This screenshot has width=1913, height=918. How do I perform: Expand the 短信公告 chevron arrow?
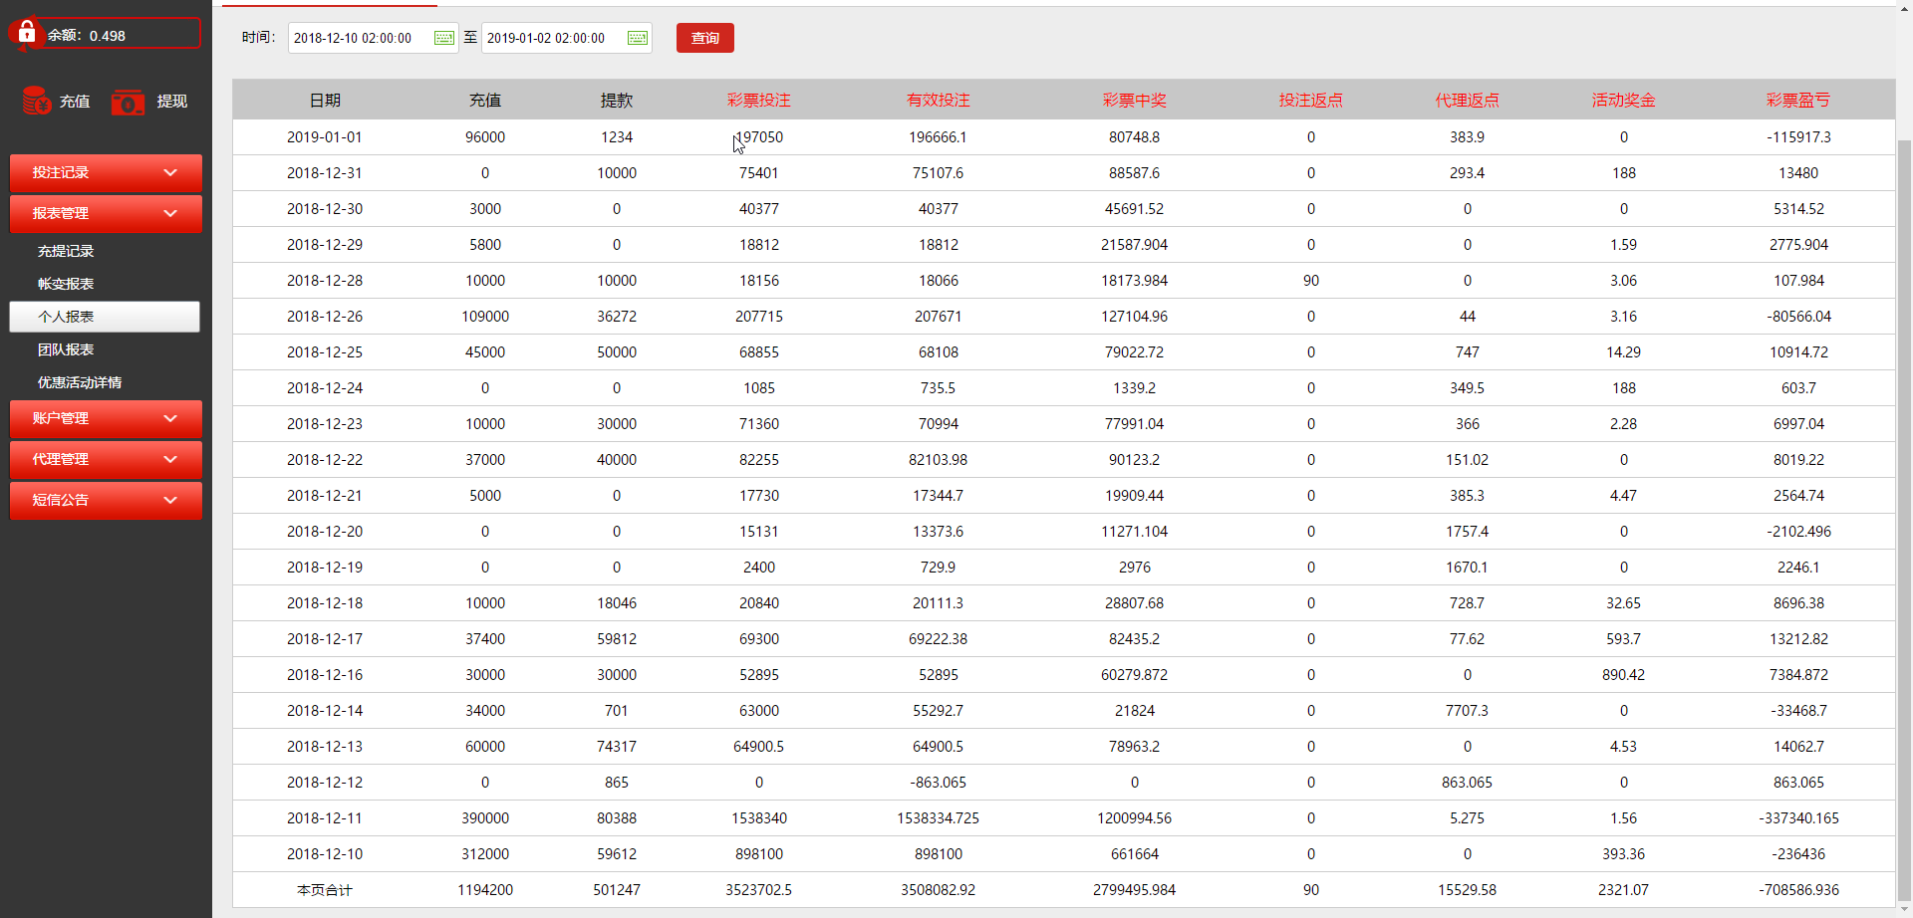pyautogui.click(x=170, y=500)
